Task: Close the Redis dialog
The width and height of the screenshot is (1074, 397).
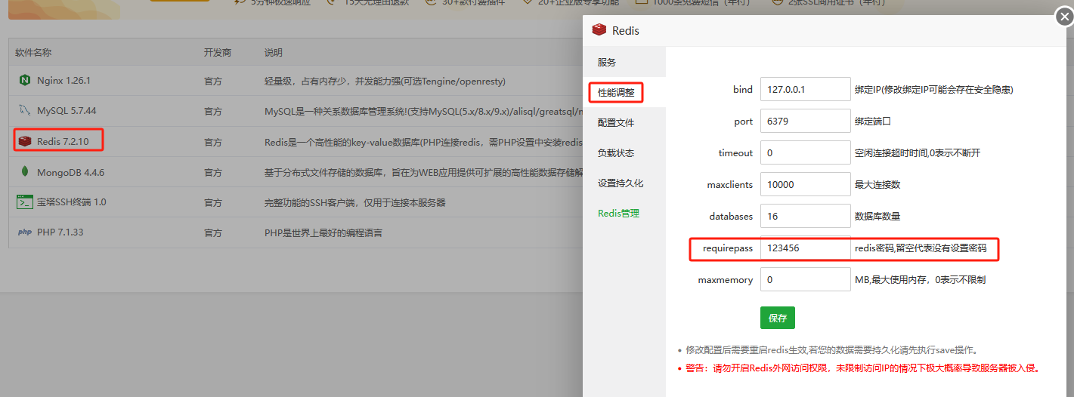Action: (x=1064, y=17)
